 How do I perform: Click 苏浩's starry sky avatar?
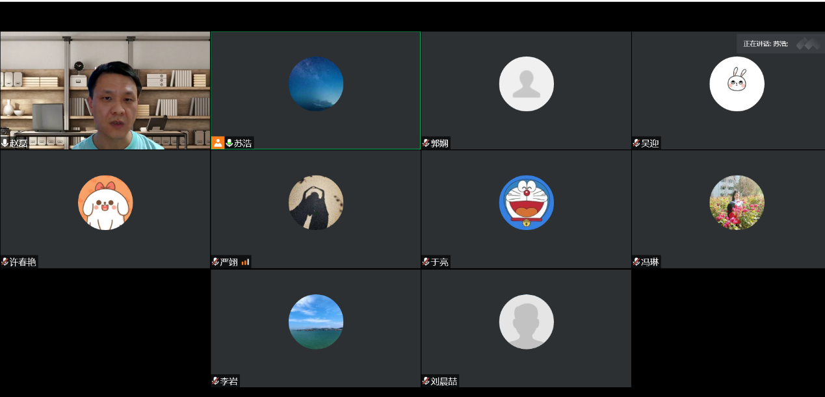(316, 84)
